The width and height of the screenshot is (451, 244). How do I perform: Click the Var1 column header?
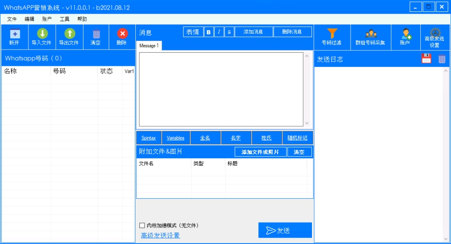pos(128,71)
